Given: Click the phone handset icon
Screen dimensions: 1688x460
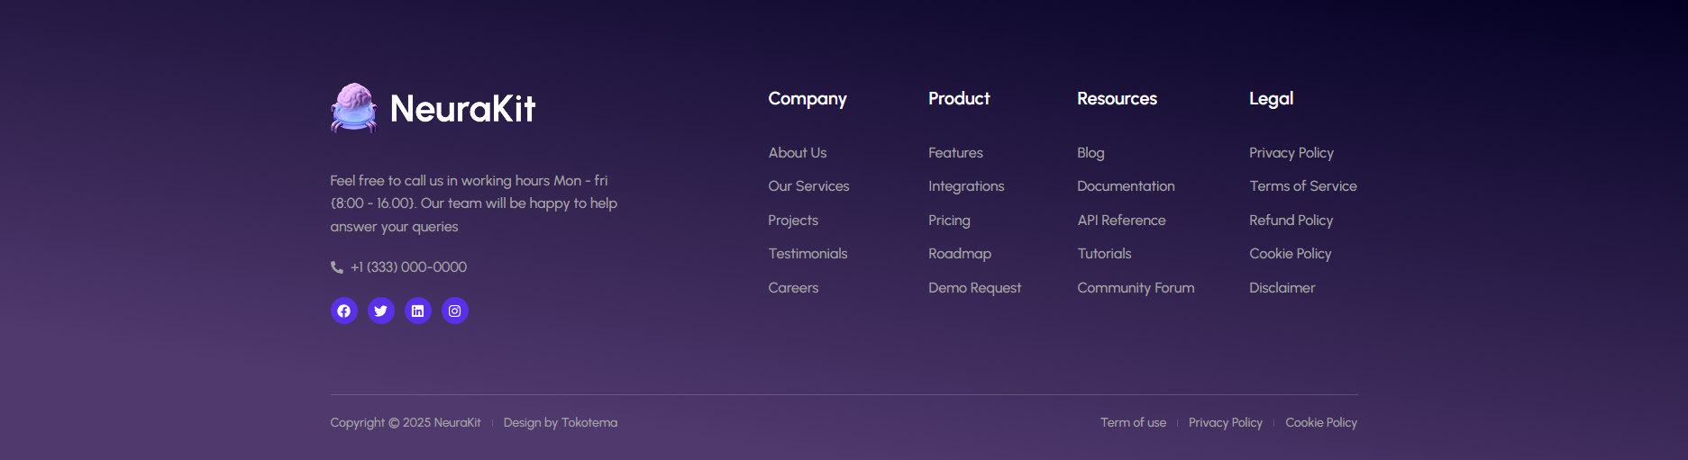Looking at the screenshot, I should tap(337, 267).
